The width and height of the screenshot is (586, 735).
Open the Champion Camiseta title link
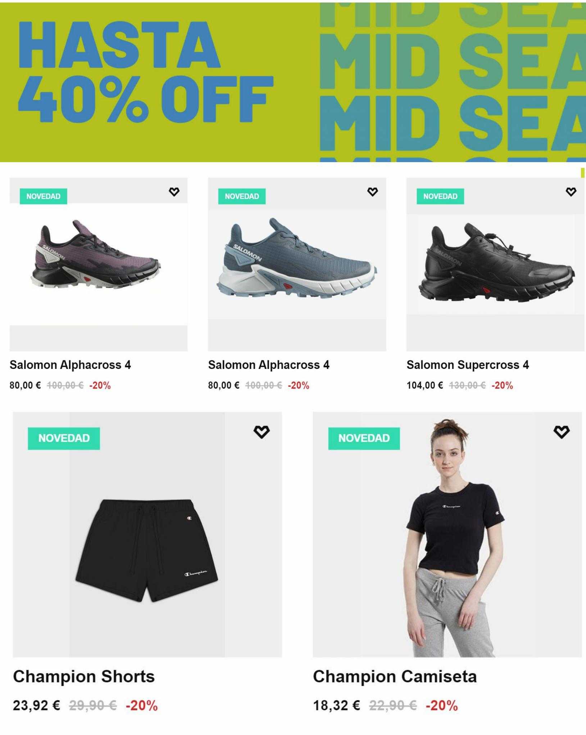pos(395,677)
